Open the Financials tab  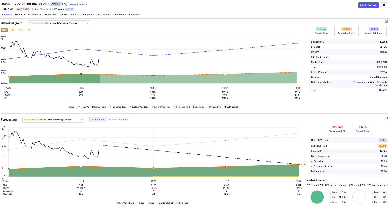coord(134,15)
